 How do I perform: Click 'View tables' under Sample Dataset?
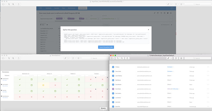click(x=5, y=80)
